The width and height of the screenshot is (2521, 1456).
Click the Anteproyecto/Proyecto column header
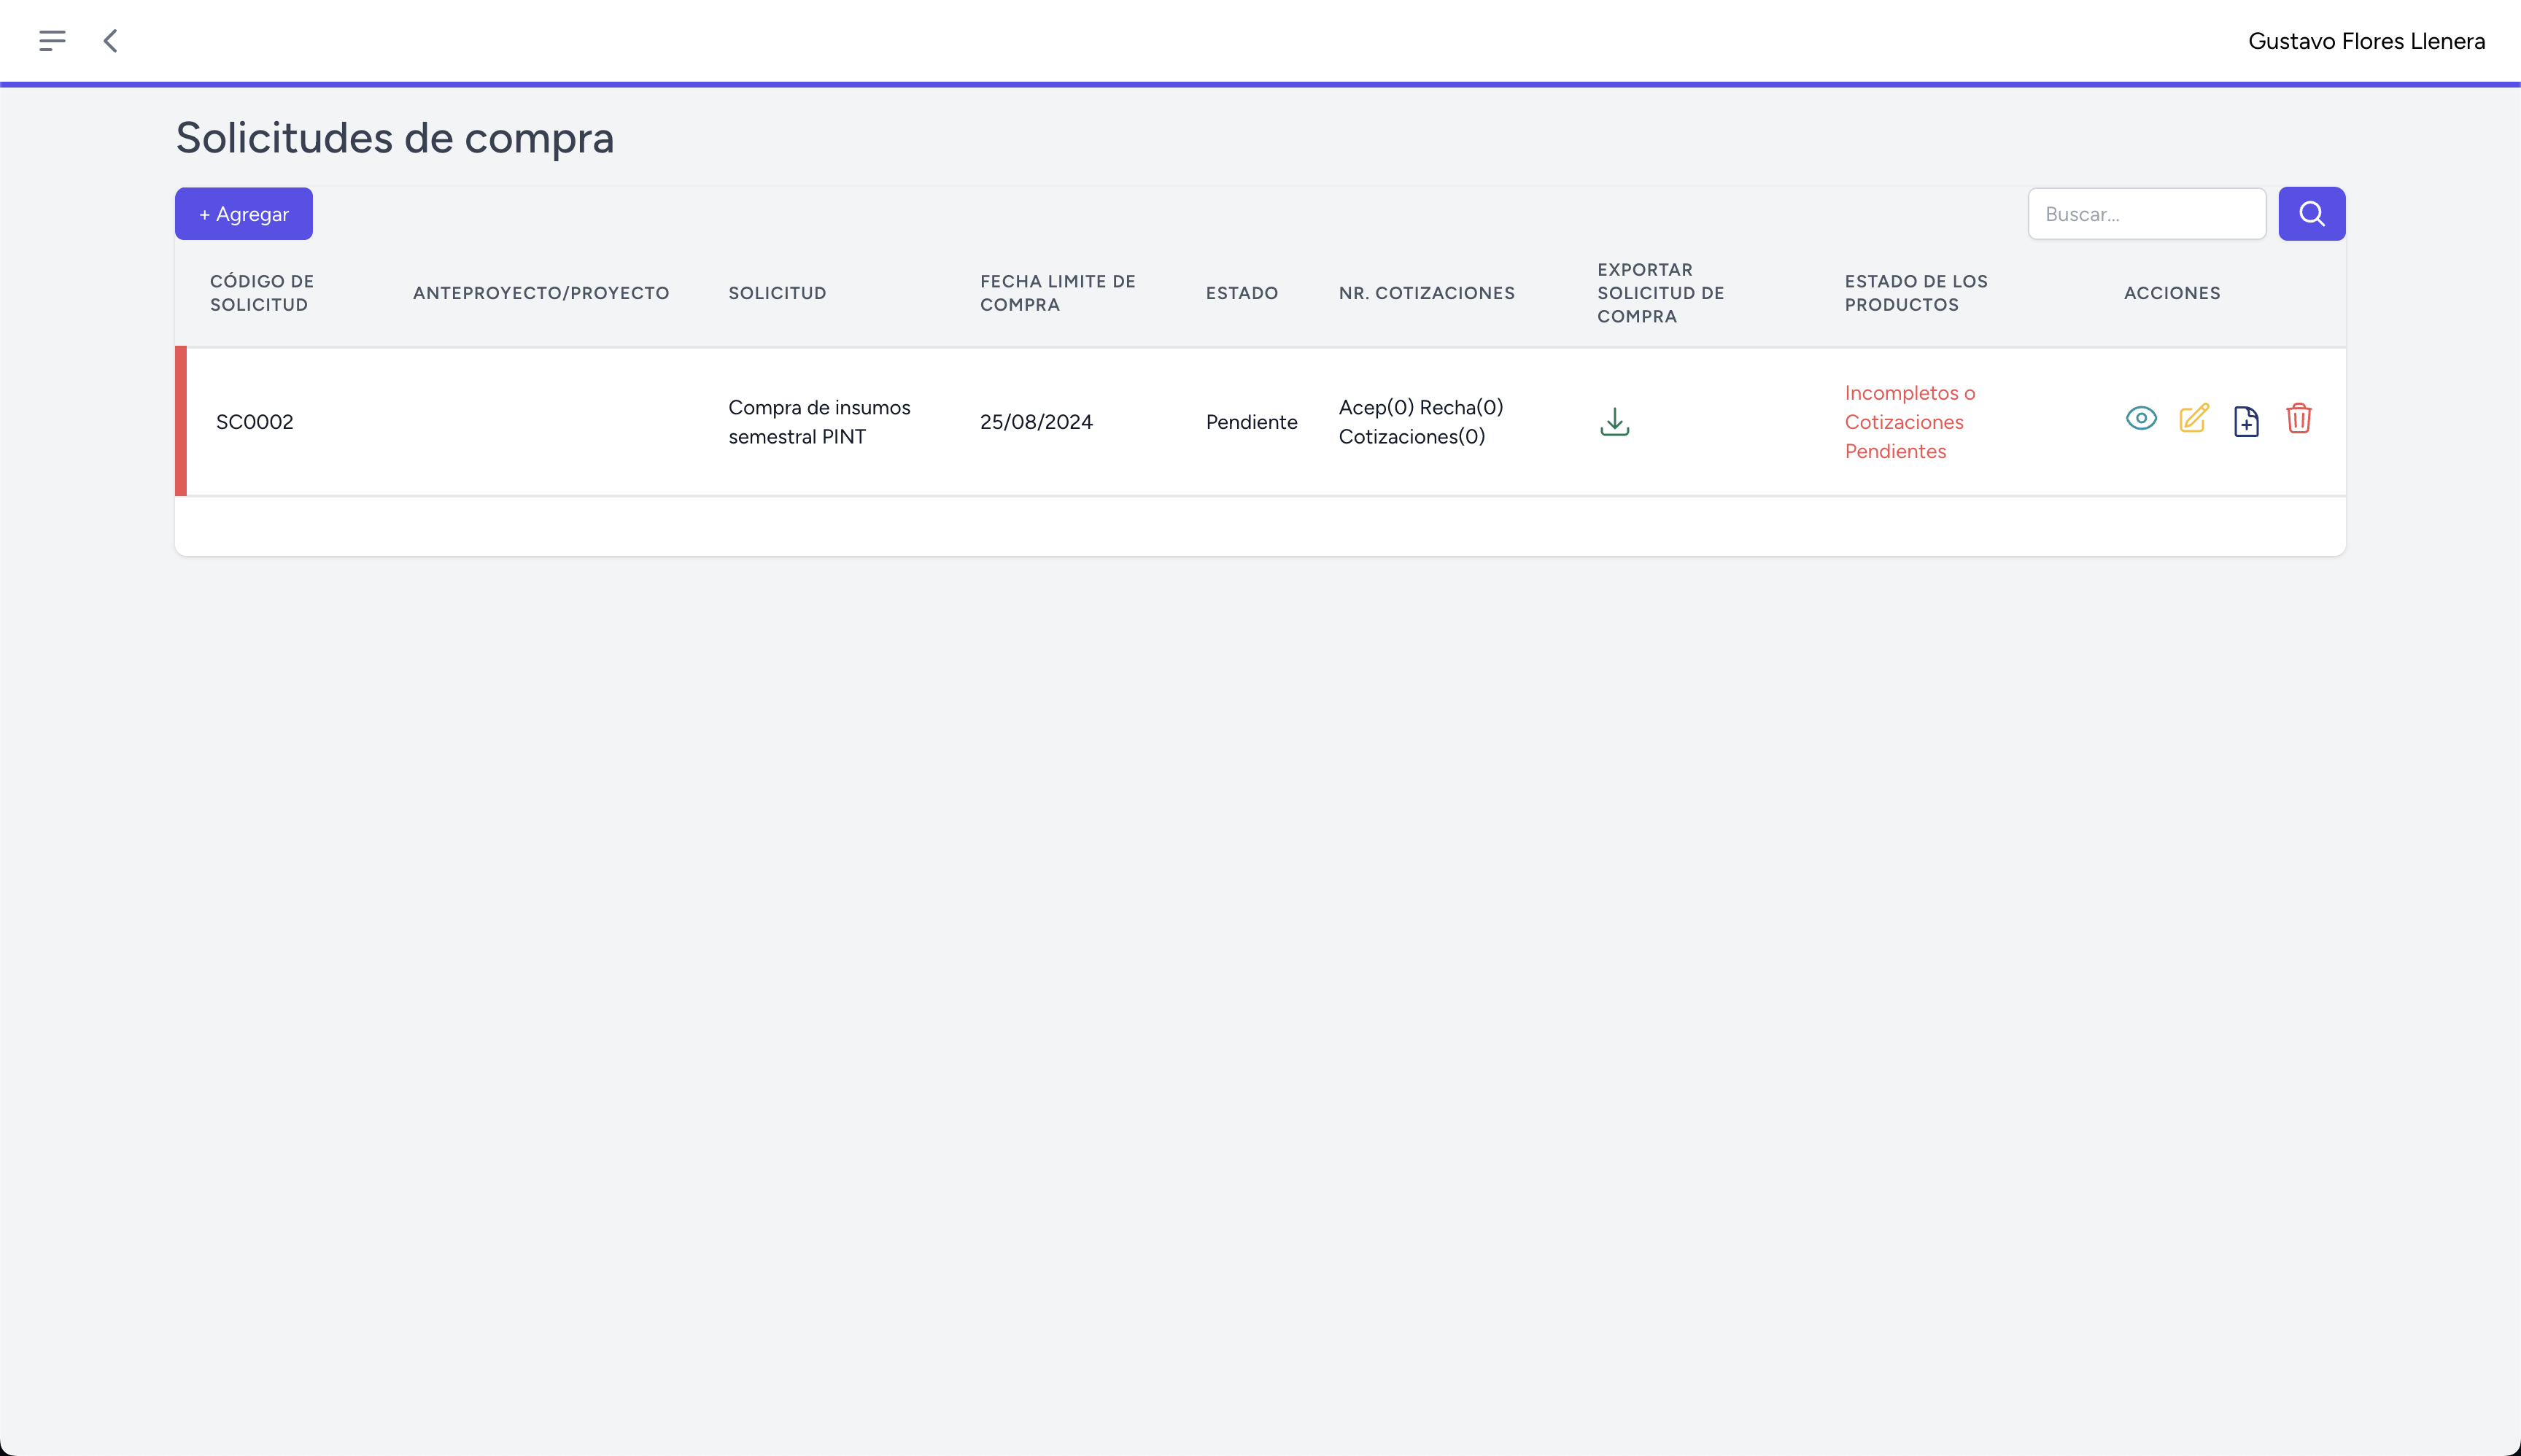541,293
